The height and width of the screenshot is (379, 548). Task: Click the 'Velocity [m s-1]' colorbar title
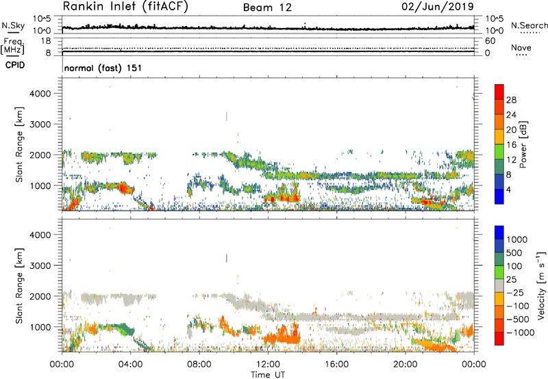[541, 285]
